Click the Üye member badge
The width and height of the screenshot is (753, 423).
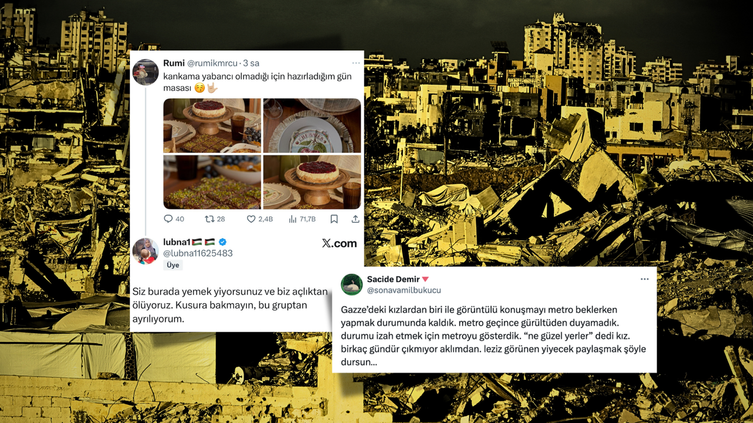point(173,265)
